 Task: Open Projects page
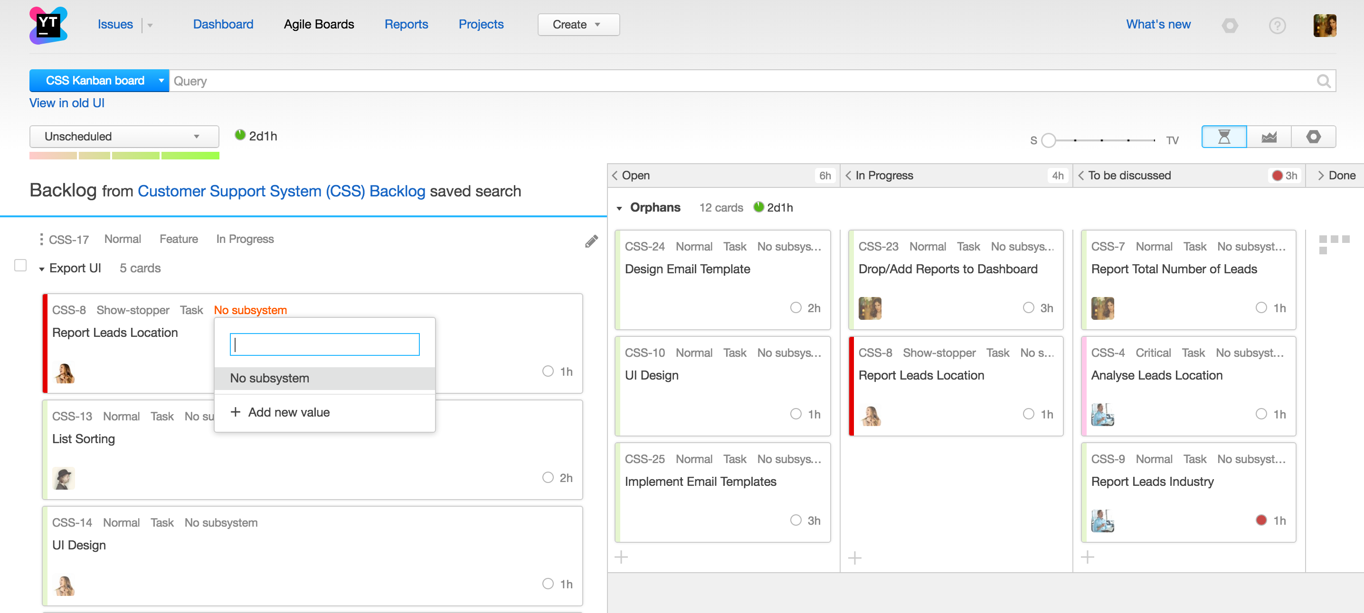point(481,24)
